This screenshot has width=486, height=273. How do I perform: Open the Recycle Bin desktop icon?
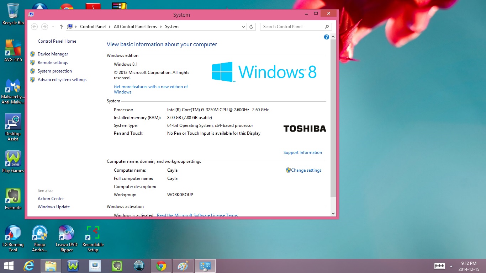13,14
